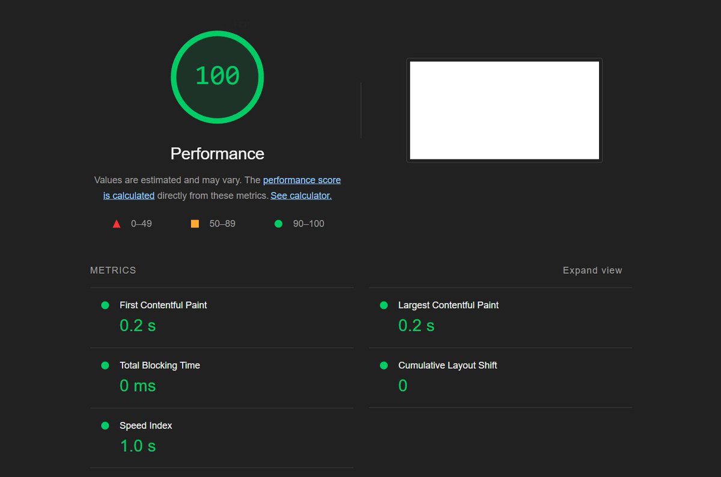Click the METRICS section heading
Viewport: 721px width, 477px height.
click(113, 270)
